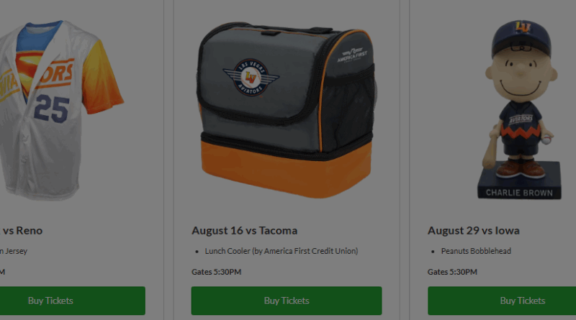This screenshot has height=320, width=576.
Task: Select the August 29 vs Iowa heading
Action: pos(474,230)
